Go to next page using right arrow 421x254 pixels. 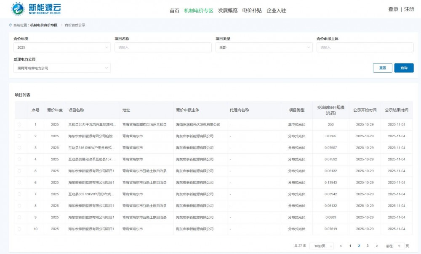pyautogui.click(x=377, y=246)
